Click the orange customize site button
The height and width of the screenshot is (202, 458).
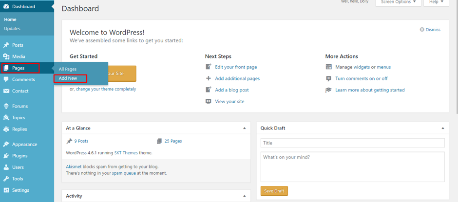coord(122,73)
